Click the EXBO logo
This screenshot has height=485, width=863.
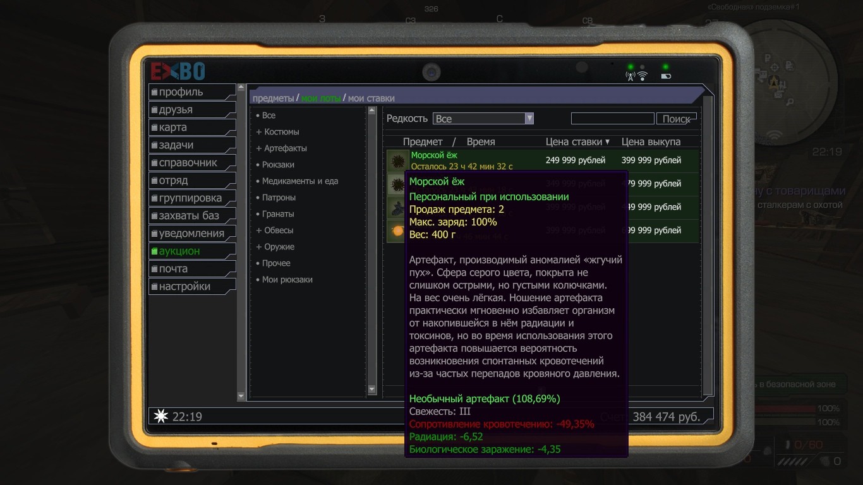(178, 71)
